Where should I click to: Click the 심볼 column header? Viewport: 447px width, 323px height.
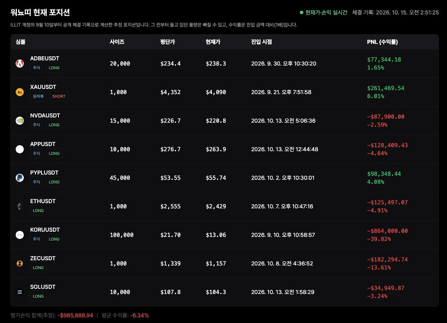coord(21,42)
